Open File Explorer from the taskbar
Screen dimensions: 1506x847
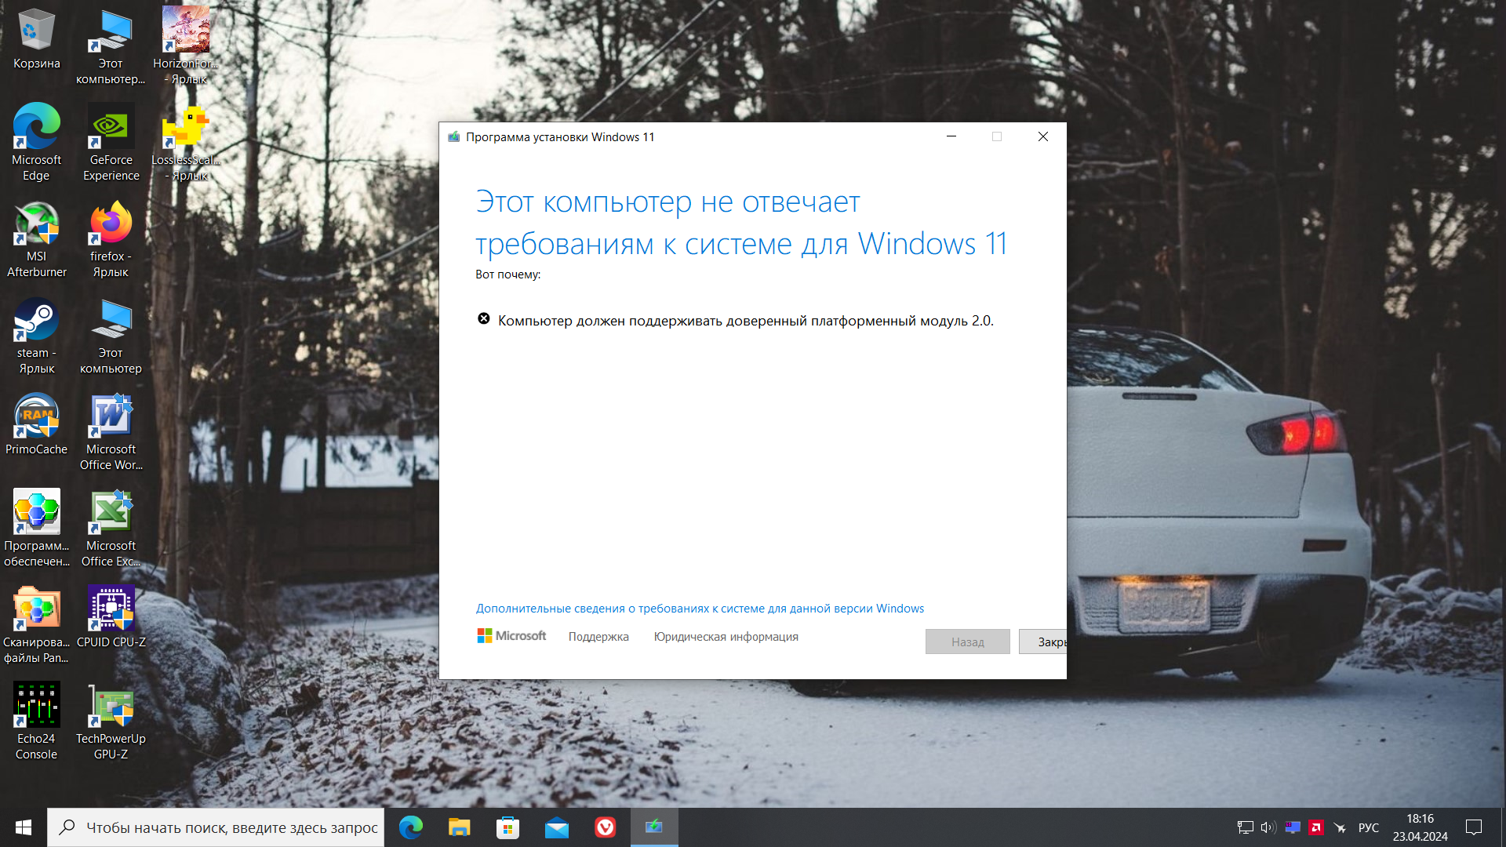459,827
